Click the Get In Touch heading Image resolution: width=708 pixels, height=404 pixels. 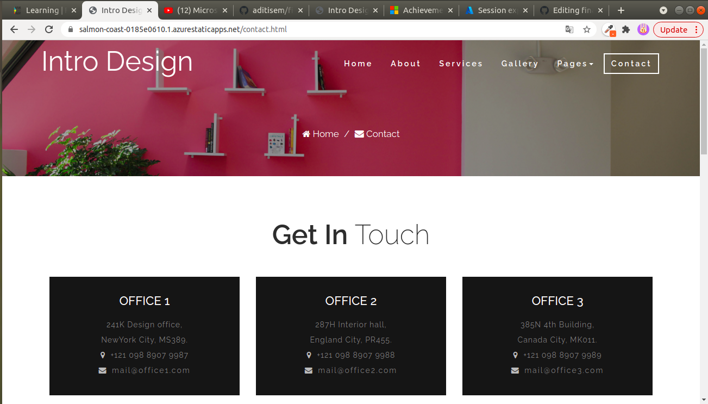coord(351,235)
